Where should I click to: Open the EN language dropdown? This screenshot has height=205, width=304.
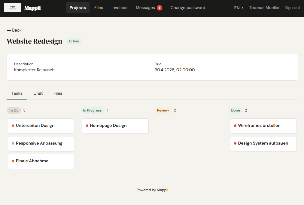[239, 8]
